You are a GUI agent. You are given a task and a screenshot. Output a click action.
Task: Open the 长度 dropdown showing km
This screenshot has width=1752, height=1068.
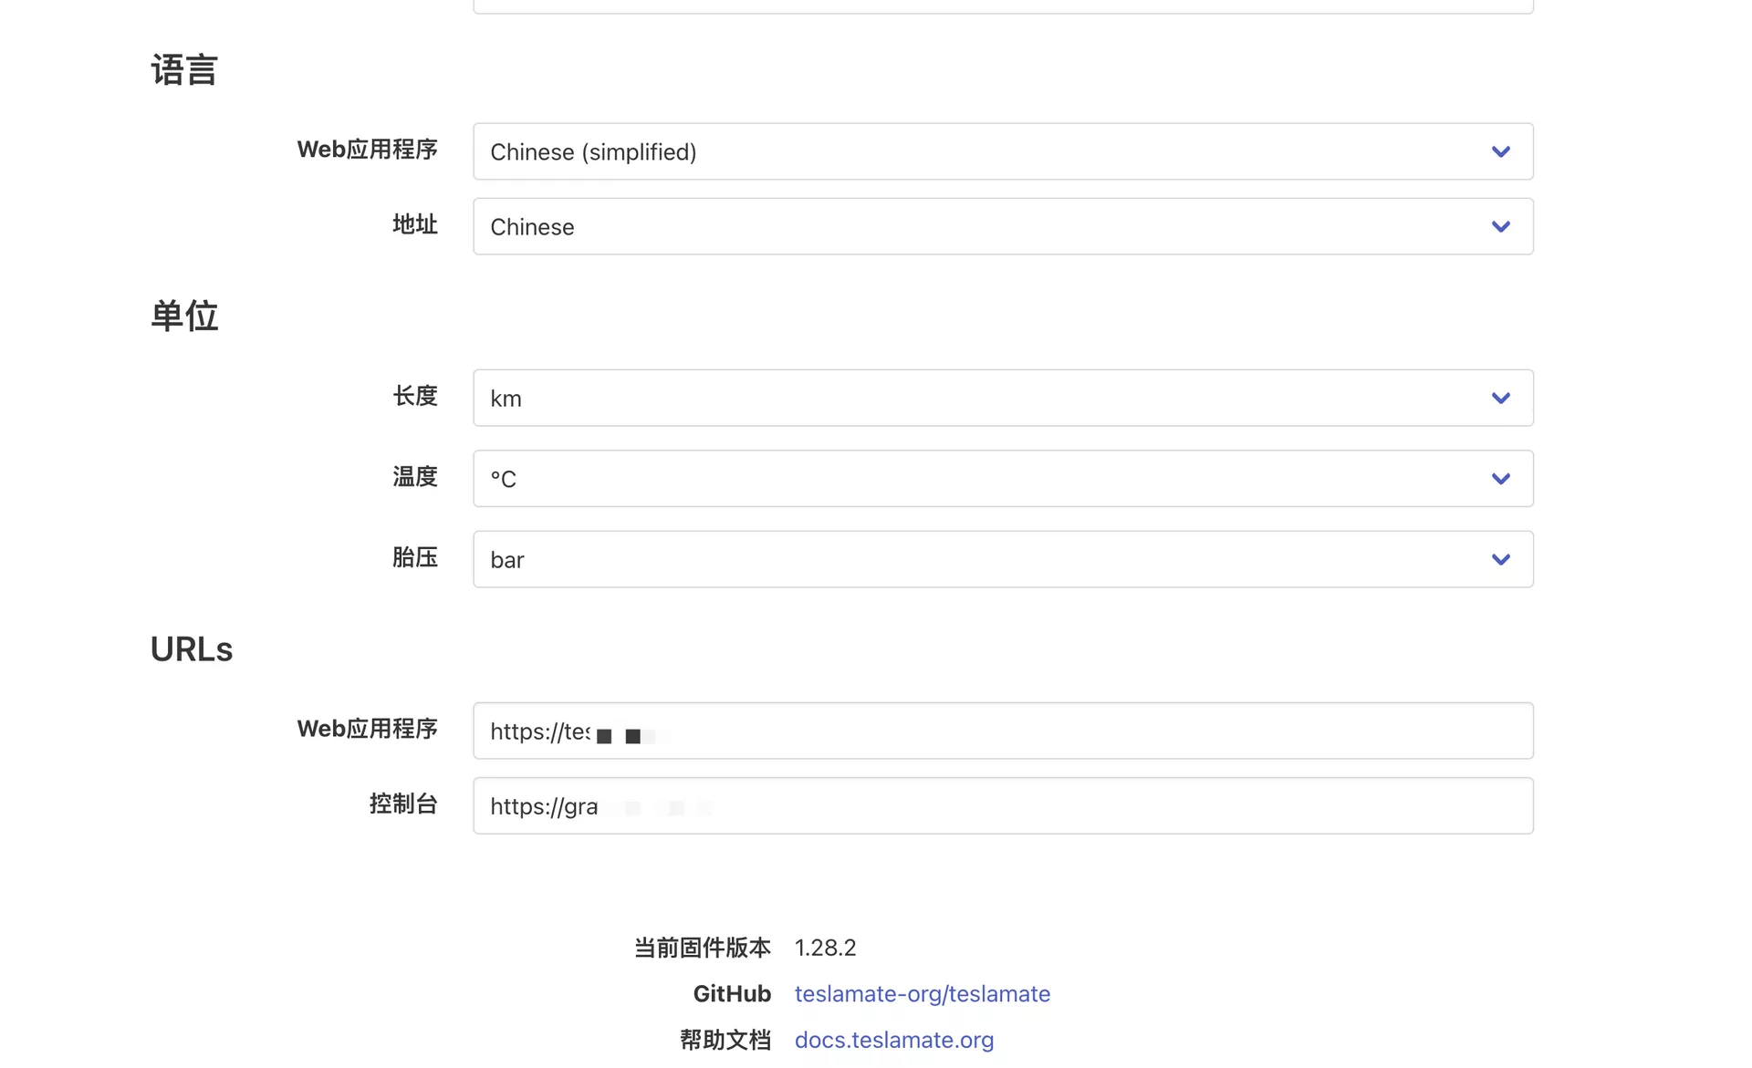tap(1002, 398)
